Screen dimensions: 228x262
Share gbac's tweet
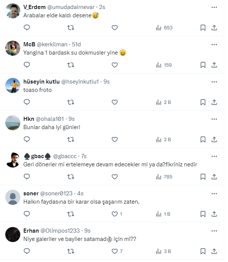tap(214, 177)
